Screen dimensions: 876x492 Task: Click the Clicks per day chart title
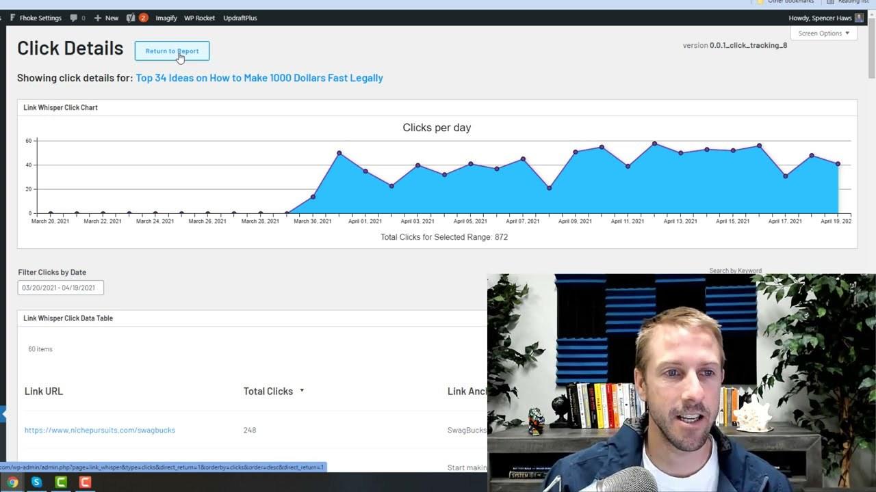[x=437, y=128]
